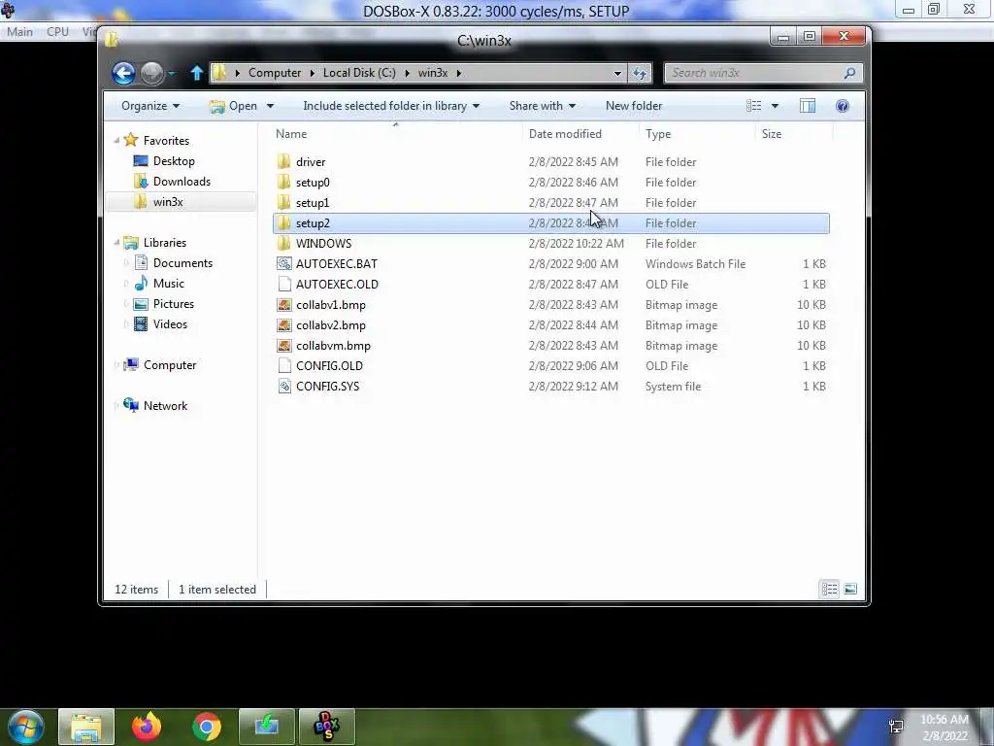Viewport: 994px width, 746px height.
Task: Collapse the Libraries tree group
Action: click(x=116, y=243)
